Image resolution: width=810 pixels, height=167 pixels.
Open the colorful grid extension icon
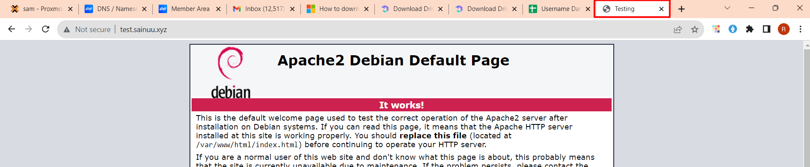pyautogui.click(x=716, y=29)
